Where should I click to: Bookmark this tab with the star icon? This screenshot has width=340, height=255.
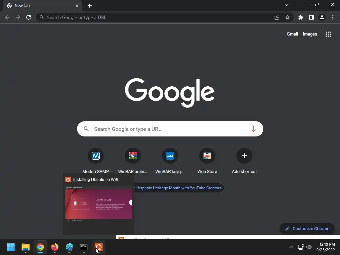point(288,17)
